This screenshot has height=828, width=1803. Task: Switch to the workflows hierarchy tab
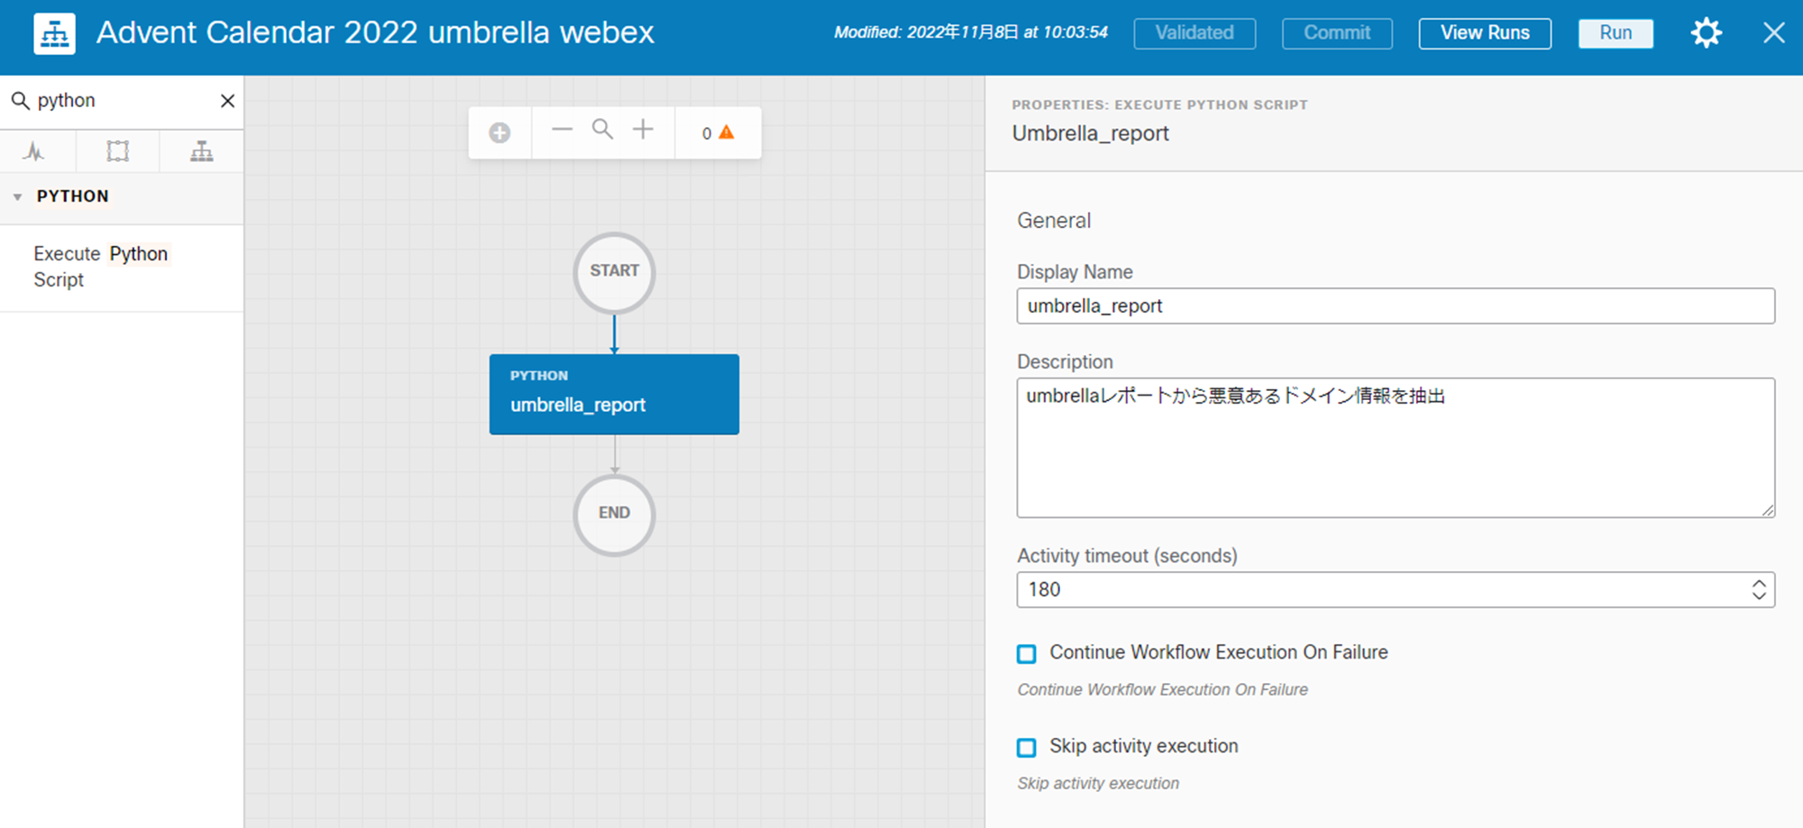(202, 151)
